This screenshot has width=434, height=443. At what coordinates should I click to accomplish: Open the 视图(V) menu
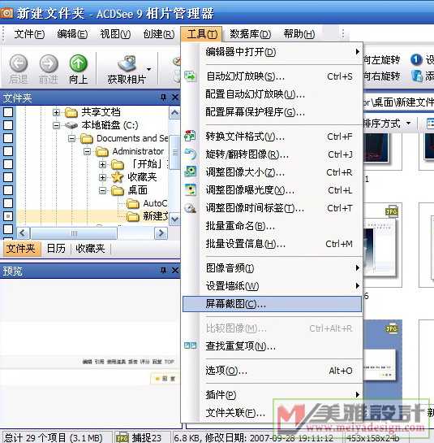pyautogui.click(x=115, y=34)
